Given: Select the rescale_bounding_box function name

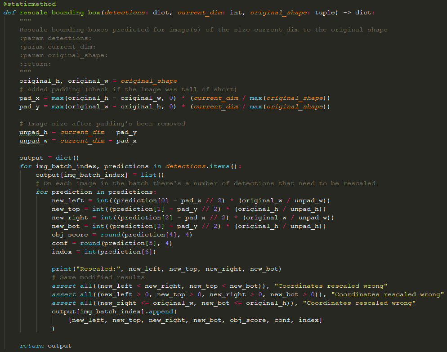Looking at the screenshot, I should click(x=60, y=13).
